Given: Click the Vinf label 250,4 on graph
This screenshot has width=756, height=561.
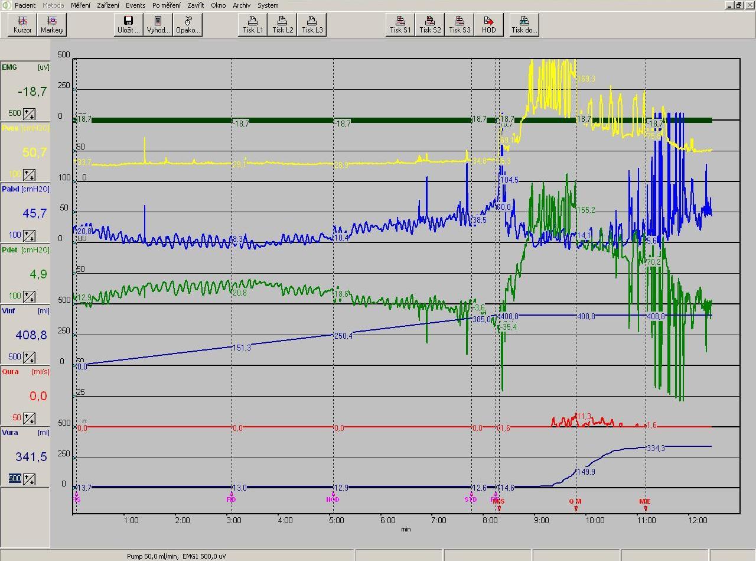Looking at the screenshot, I should coord(344,336).
